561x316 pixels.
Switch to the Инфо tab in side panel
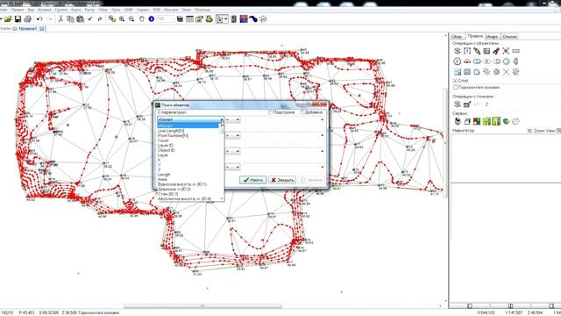point(492,37)
